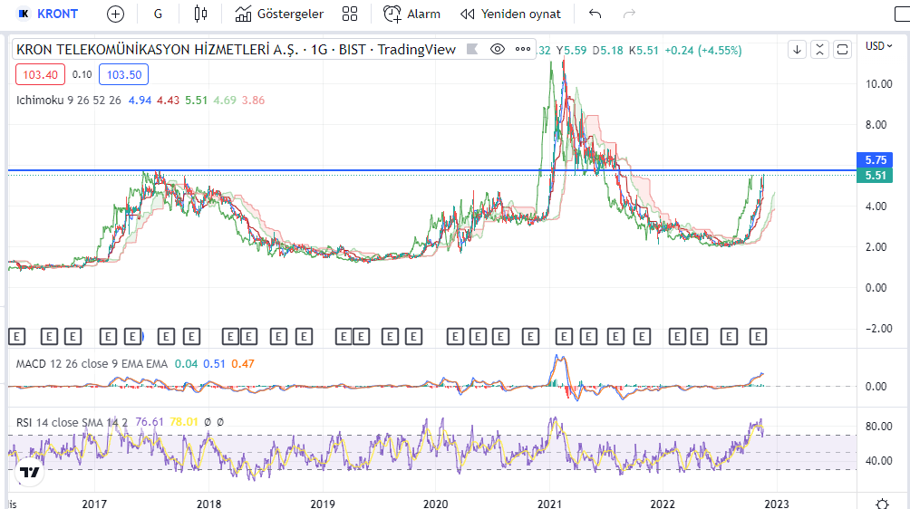Open the USD currency dropdown

tap(878, 46)
